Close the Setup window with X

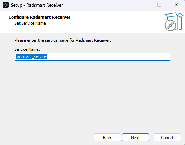tap(176, 5)
